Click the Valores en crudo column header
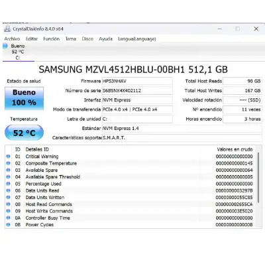 point(235,149)
